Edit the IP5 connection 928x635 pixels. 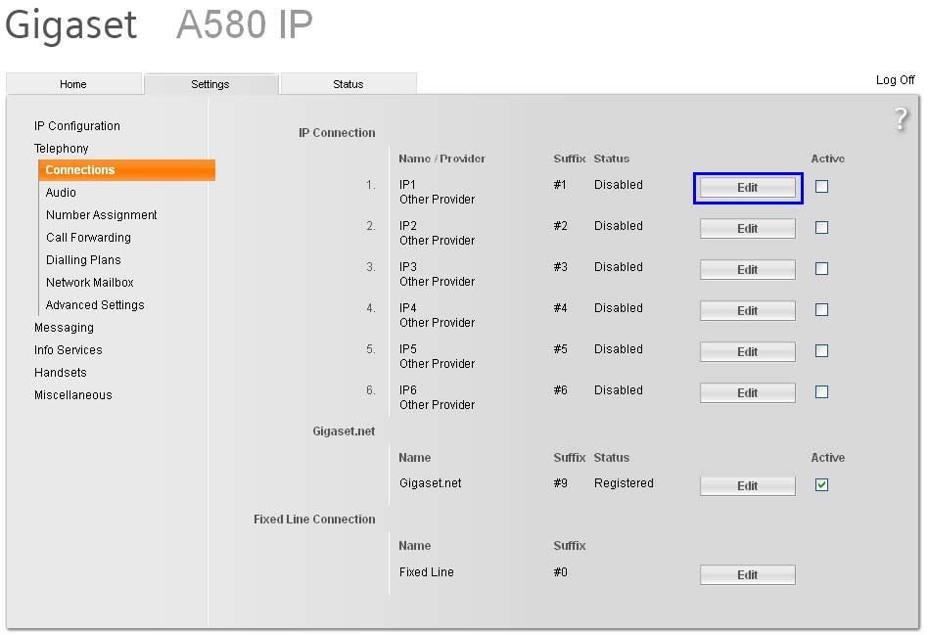tap(748, 351)
